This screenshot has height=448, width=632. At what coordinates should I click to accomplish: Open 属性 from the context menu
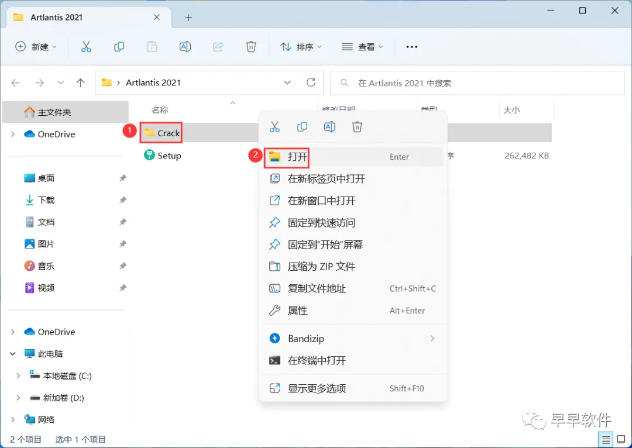[352, 310]
